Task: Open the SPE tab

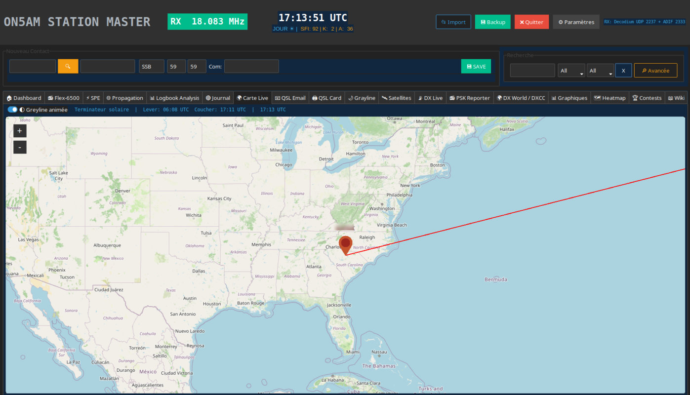Action: pos(93,98)
